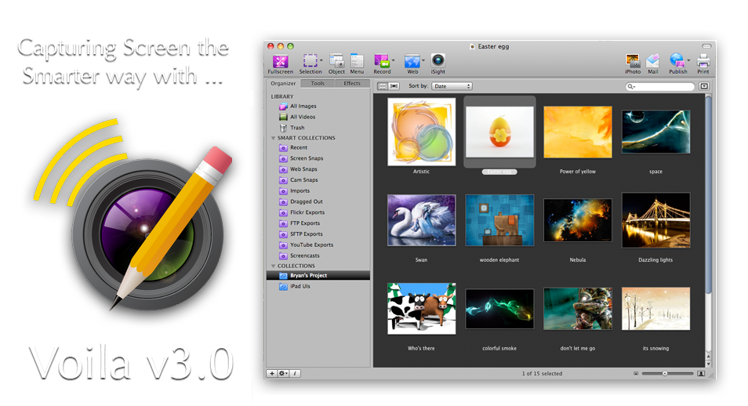Image resolution: width=748 pixels, height=406 pixels.
Task: Switch to filmstrip view mode
Action: pyautogui.click(x=394, y=86)
